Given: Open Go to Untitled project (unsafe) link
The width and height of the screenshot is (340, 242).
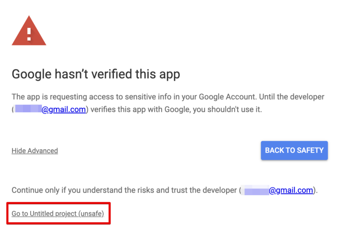Looking at the screenshot, I should tap(58, 214).
